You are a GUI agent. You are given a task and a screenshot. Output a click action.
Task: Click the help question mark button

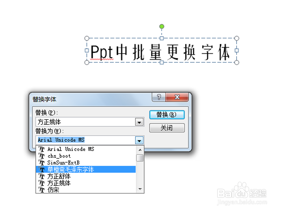pyautogui.click(x=159, y=97)
